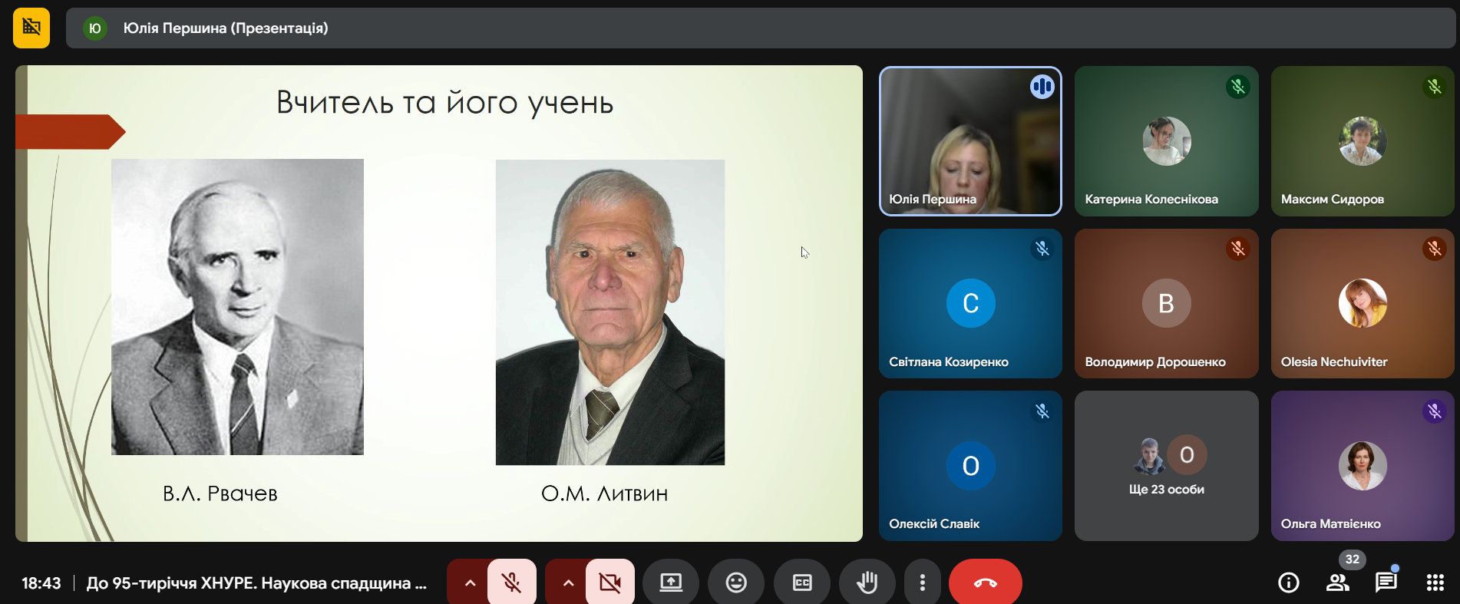This screenshot has height=604, width=1460.
Task: Select Ольга Матвієнко participant tile
Action: click(1362, 466)
